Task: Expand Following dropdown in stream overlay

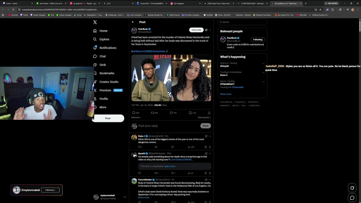Action: click(x=50, y=190)
